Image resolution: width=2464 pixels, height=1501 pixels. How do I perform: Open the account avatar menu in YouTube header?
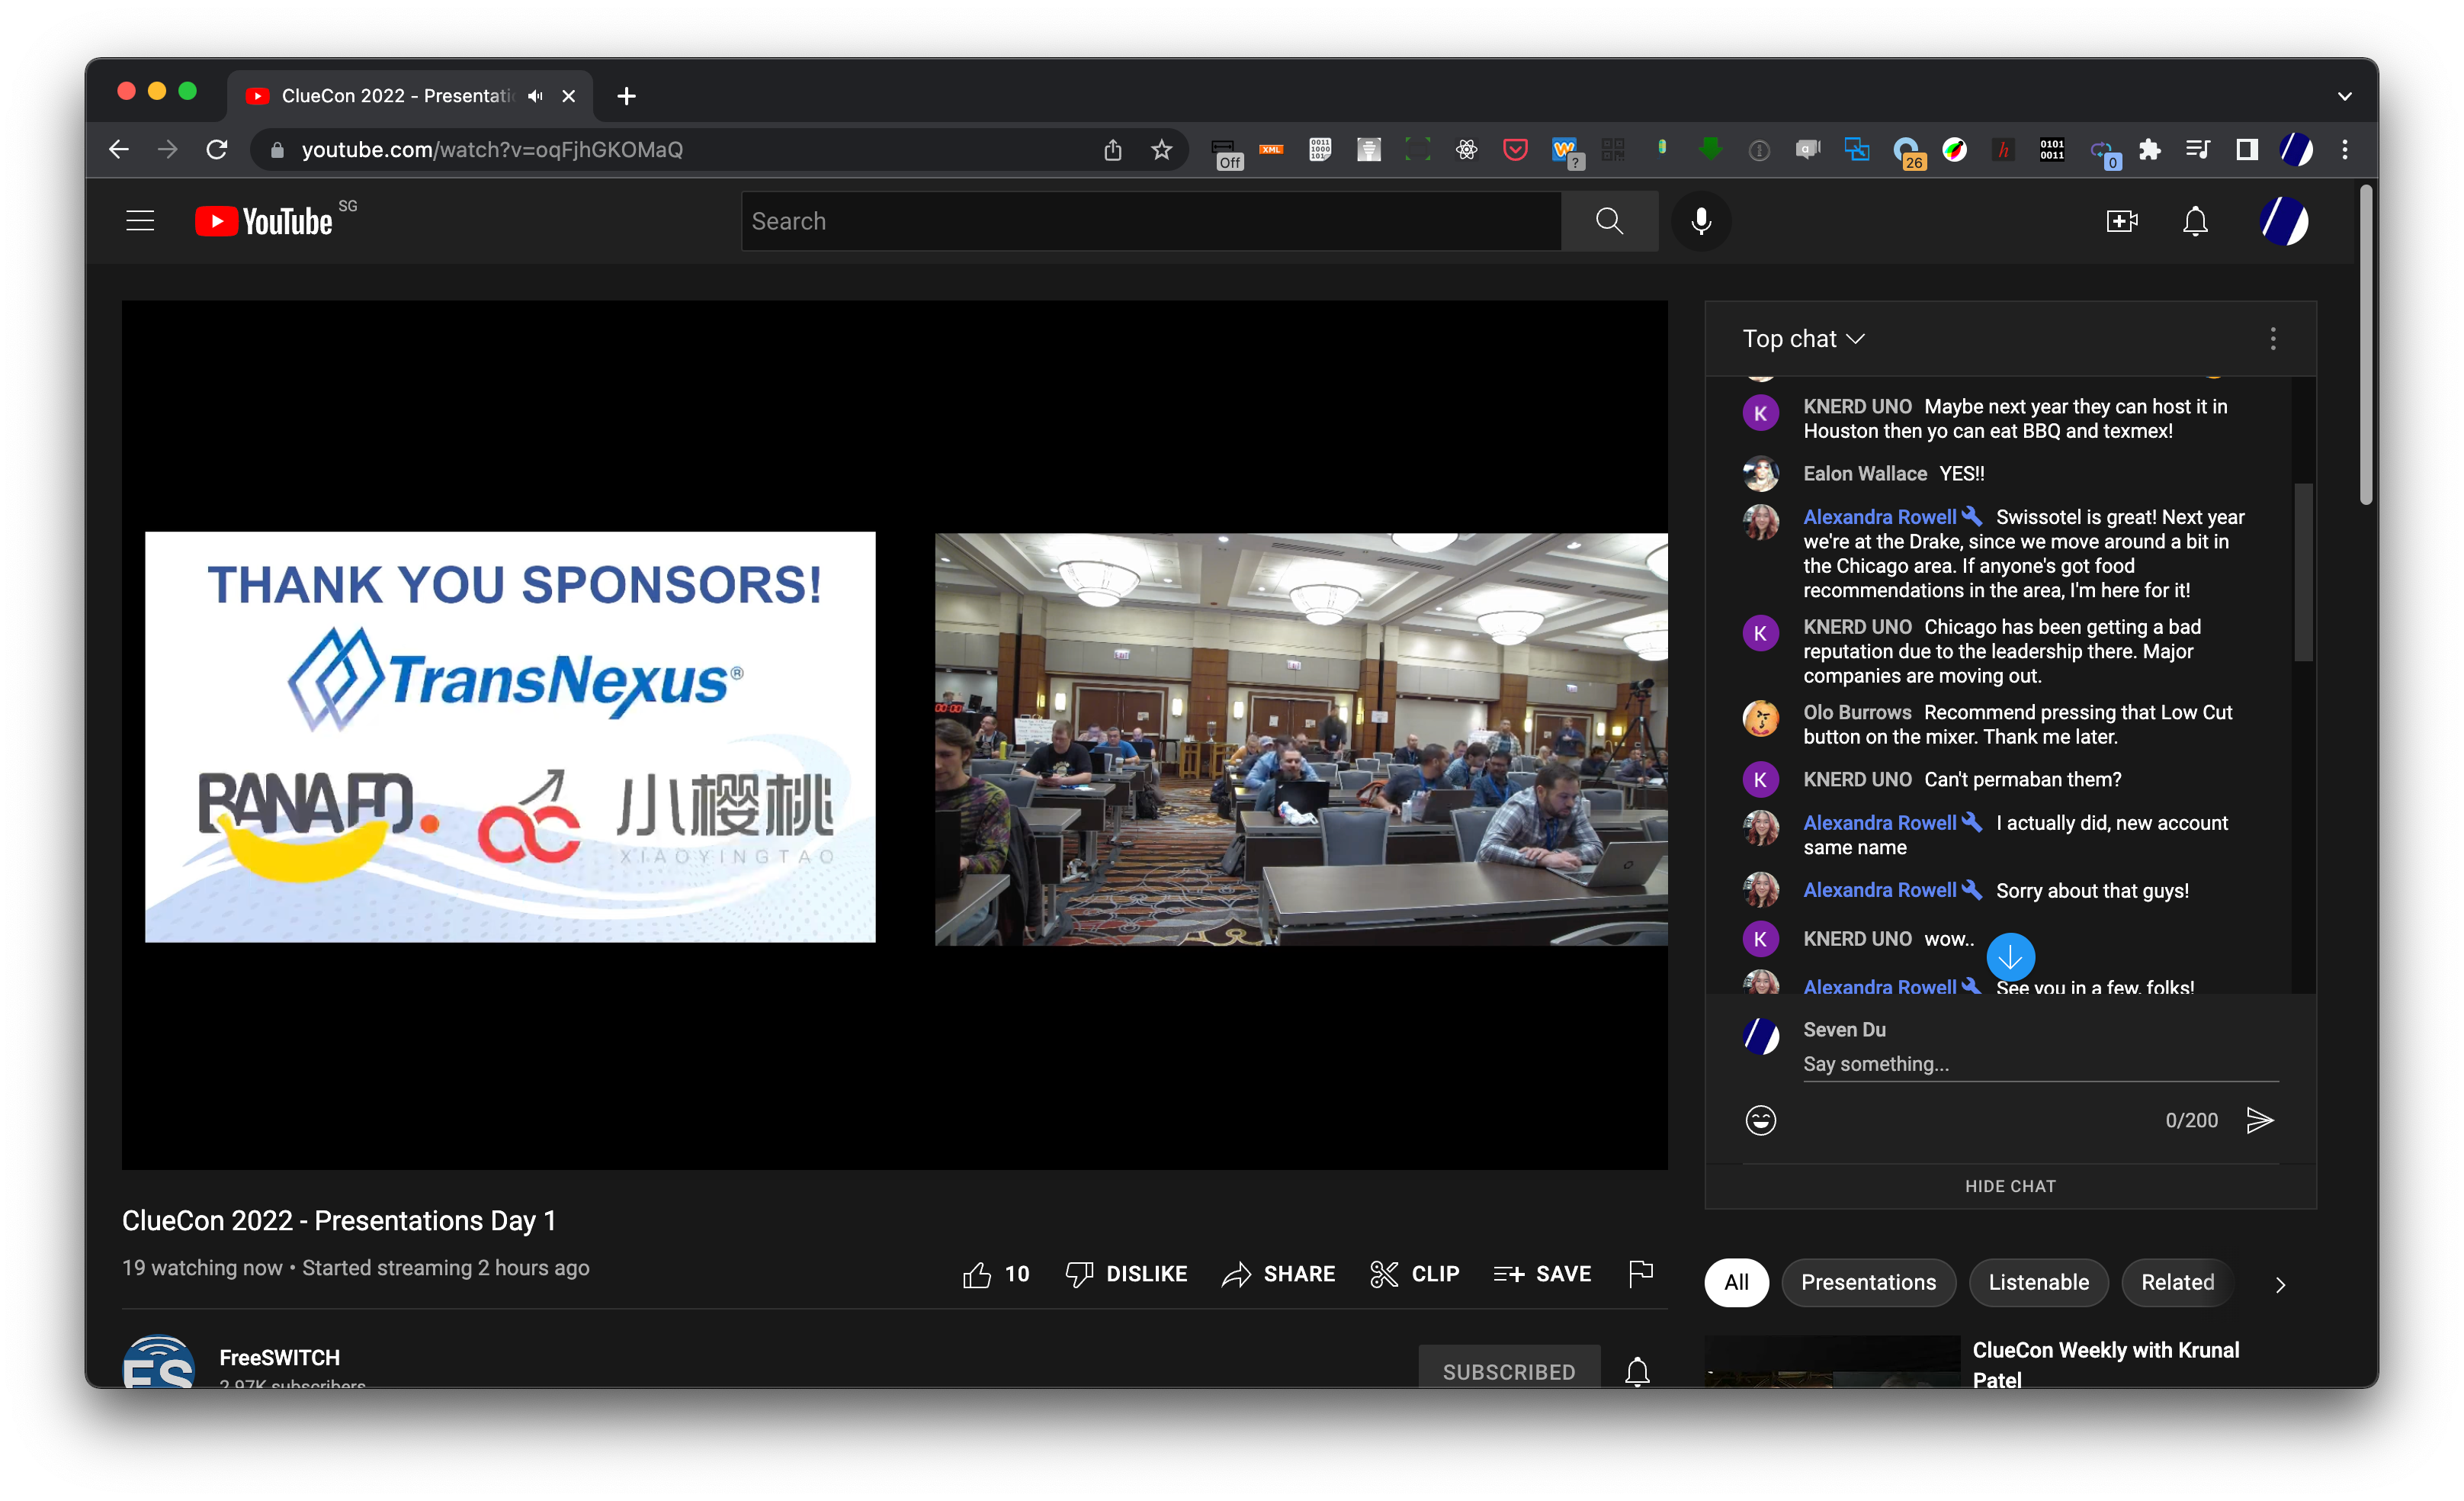2284,221
